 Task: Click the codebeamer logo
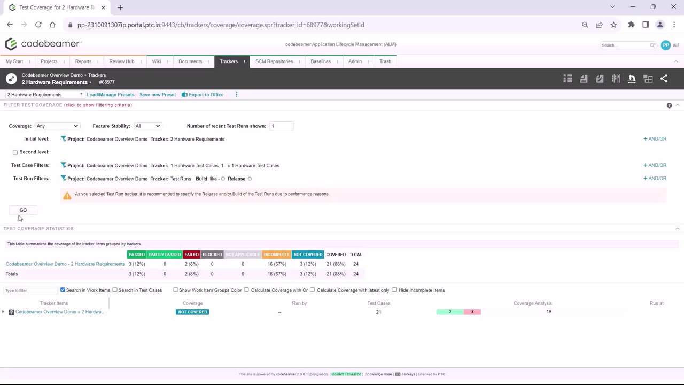tap(43, 44)
